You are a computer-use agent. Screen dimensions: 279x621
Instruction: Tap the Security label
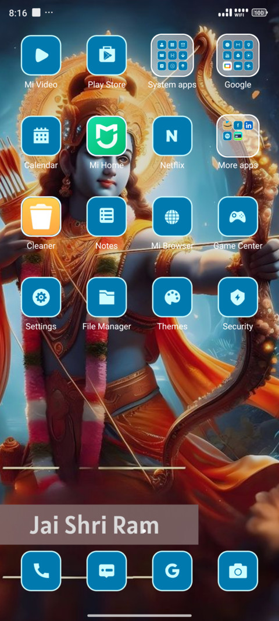[x=238, y=327]
